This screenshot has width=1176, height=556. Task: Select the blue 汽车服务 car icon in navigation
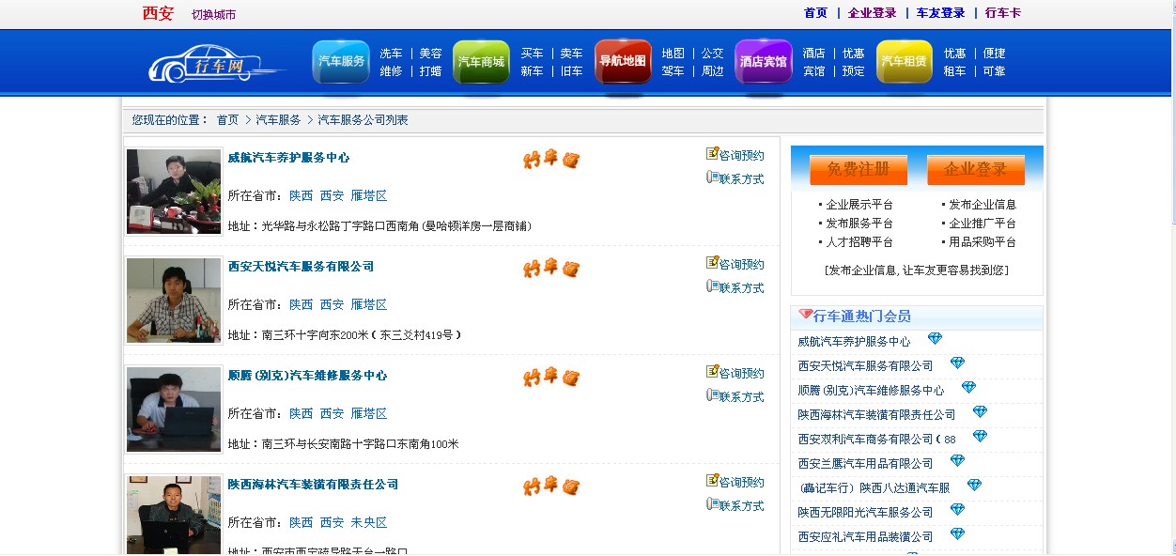coord(340,61)
